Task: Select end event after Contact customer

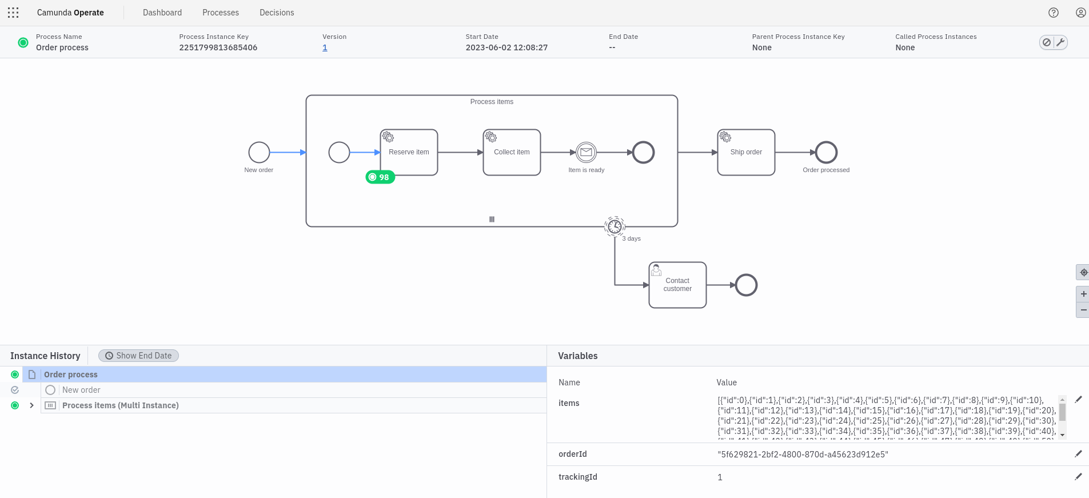Action: (x=746, y=285)
